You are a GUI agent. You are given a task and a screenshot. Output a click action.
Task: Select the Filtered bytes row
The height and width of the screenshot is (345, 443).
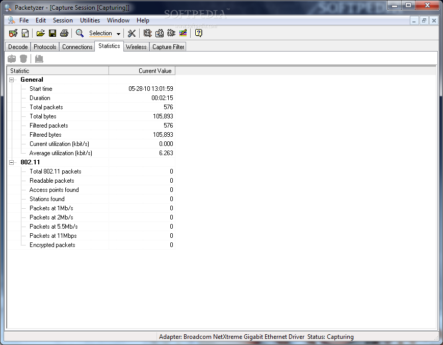coord(91,135)
